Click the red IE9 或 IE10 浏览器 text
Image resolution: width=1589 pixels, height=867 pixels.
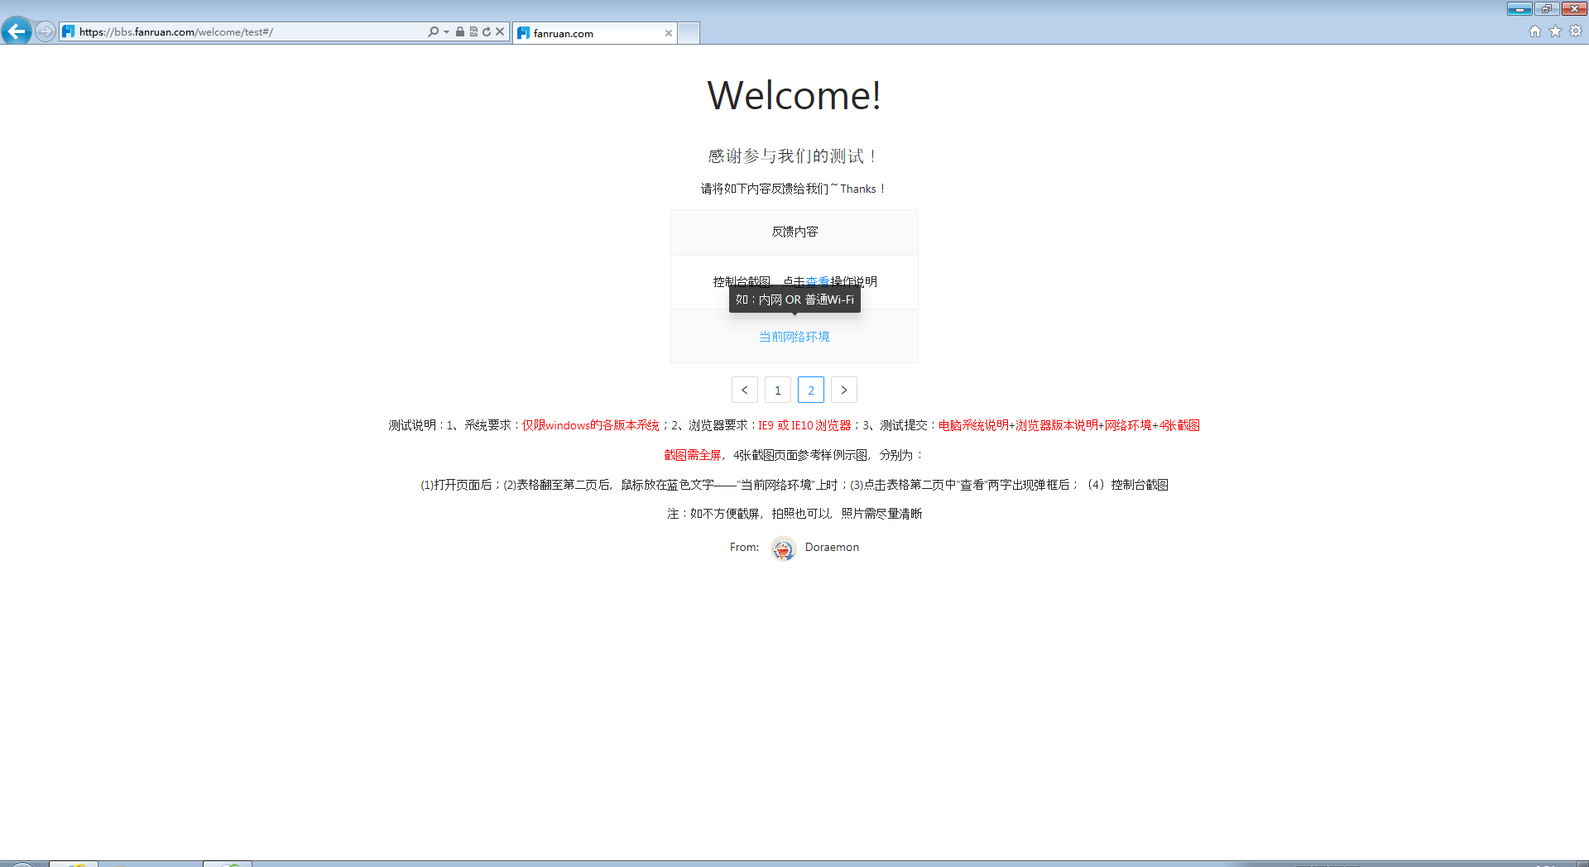[804, 425]
